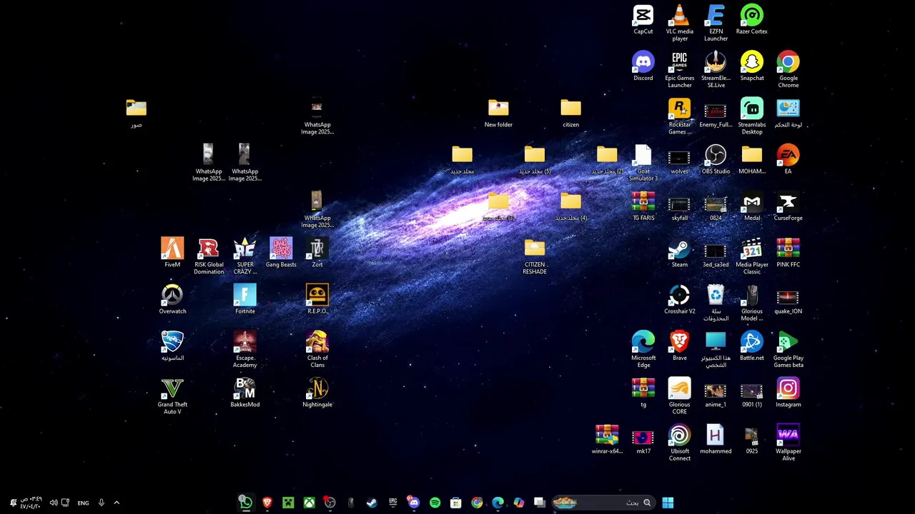The image size is (915, 514).
Task: Select the citizen folder
Action: (x=570, y=113)
